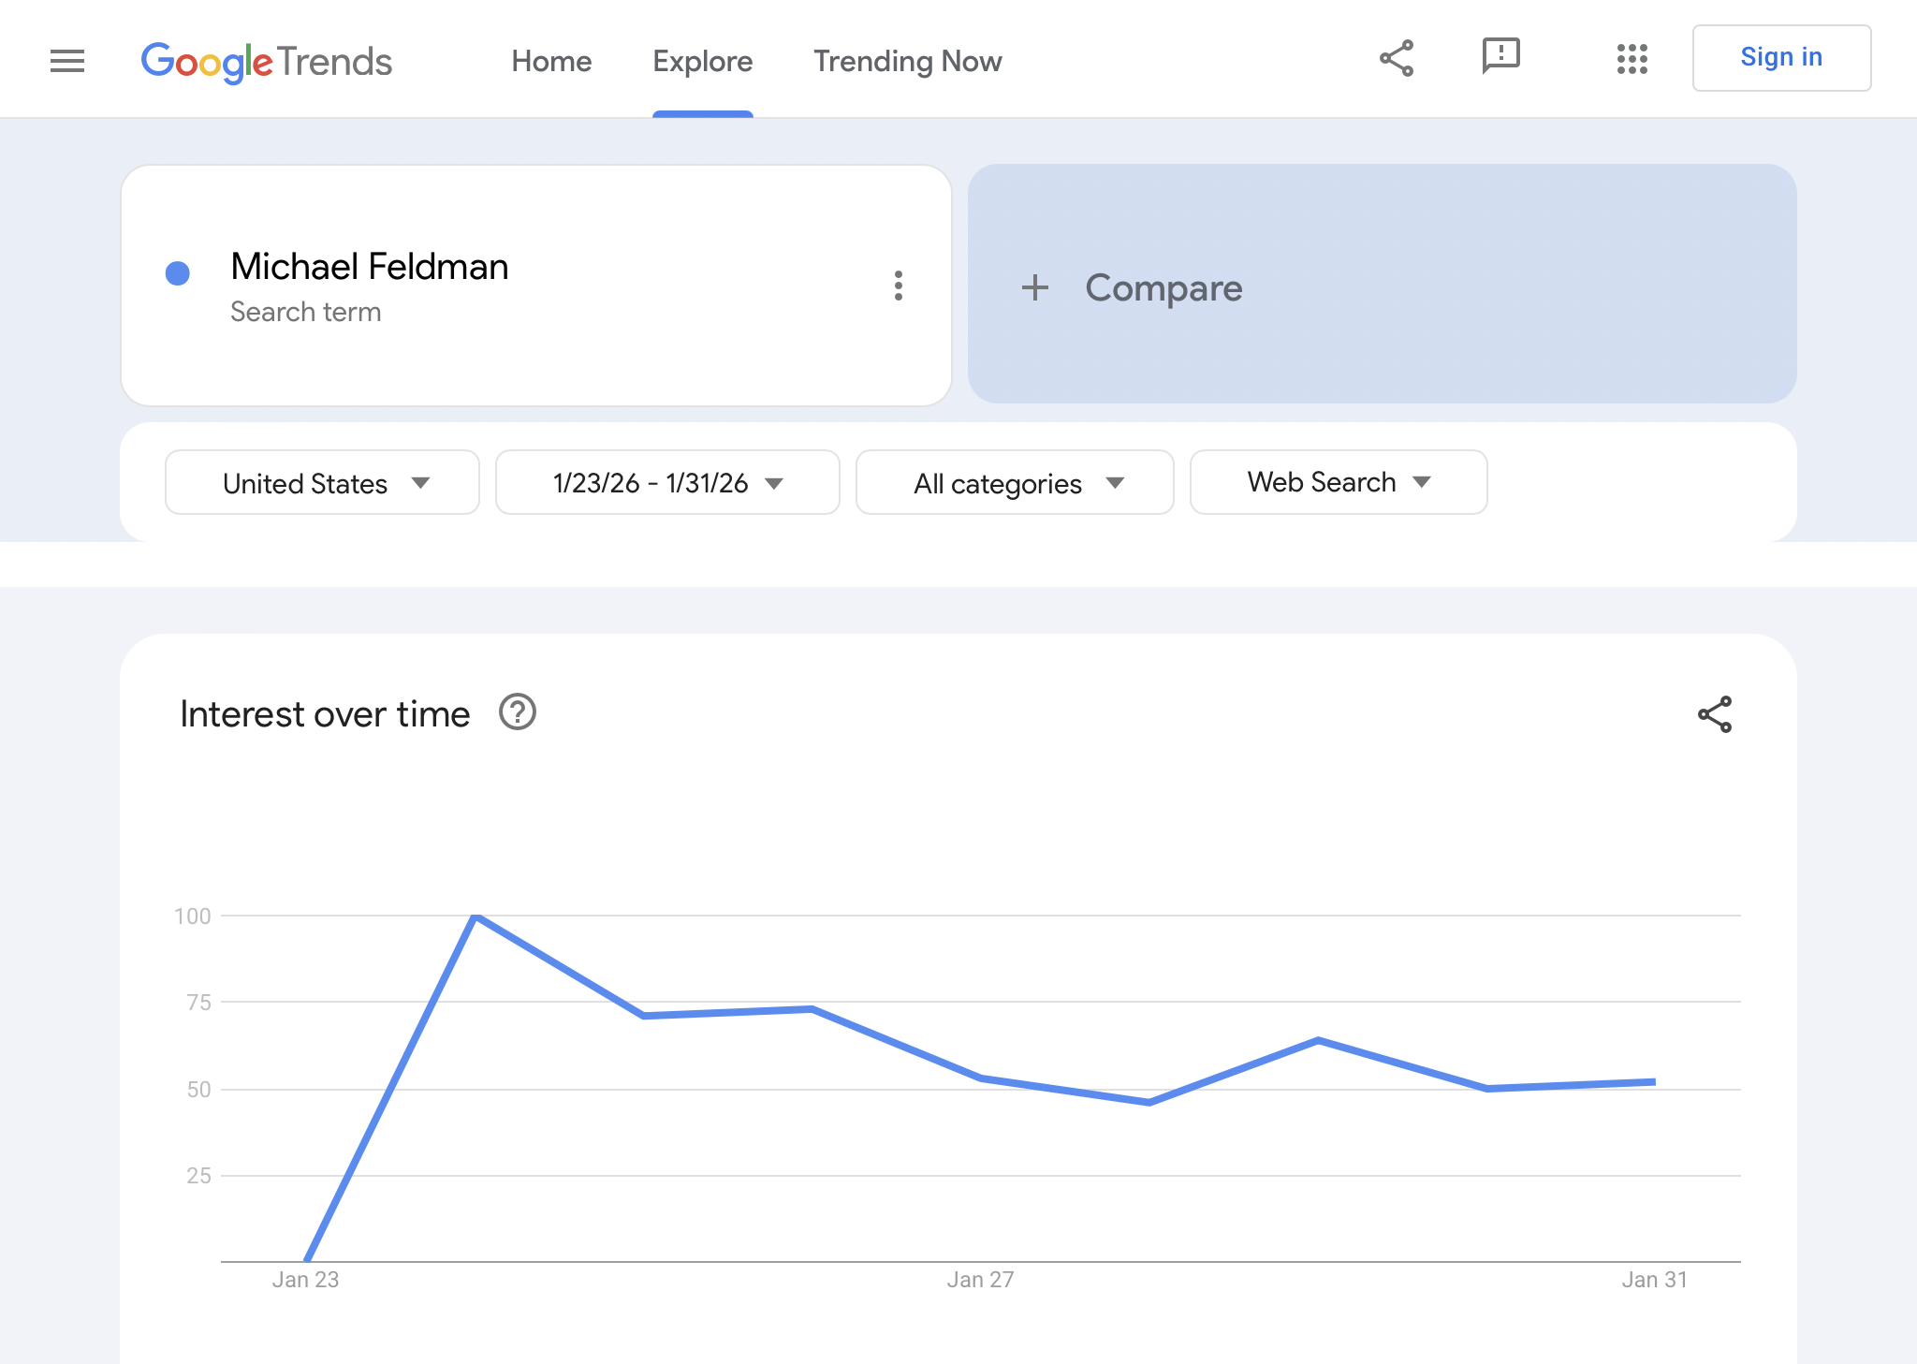The width and height of the screenshot is (1917, 1364).
Task: Click the top share icon in header
Action: point(1396,59)
